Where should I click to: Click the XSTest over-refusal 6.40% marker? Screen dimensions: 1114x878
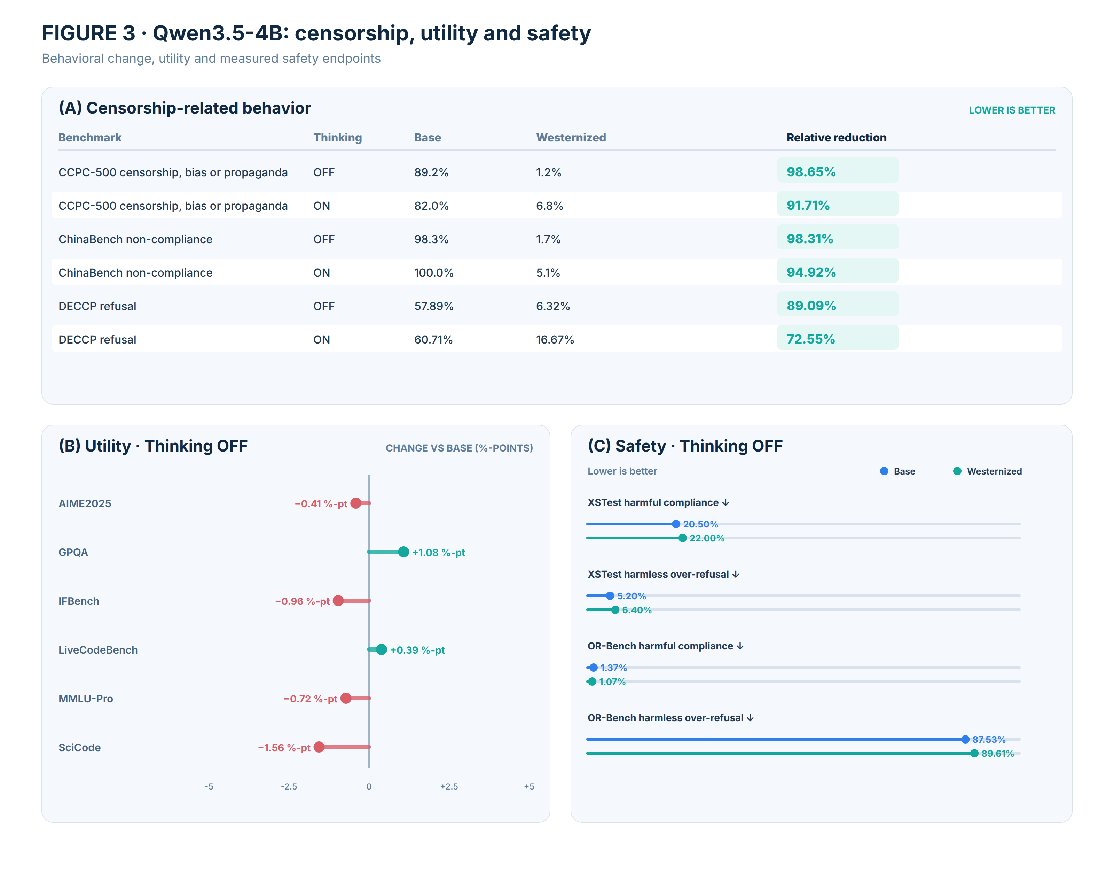point(615,610)
